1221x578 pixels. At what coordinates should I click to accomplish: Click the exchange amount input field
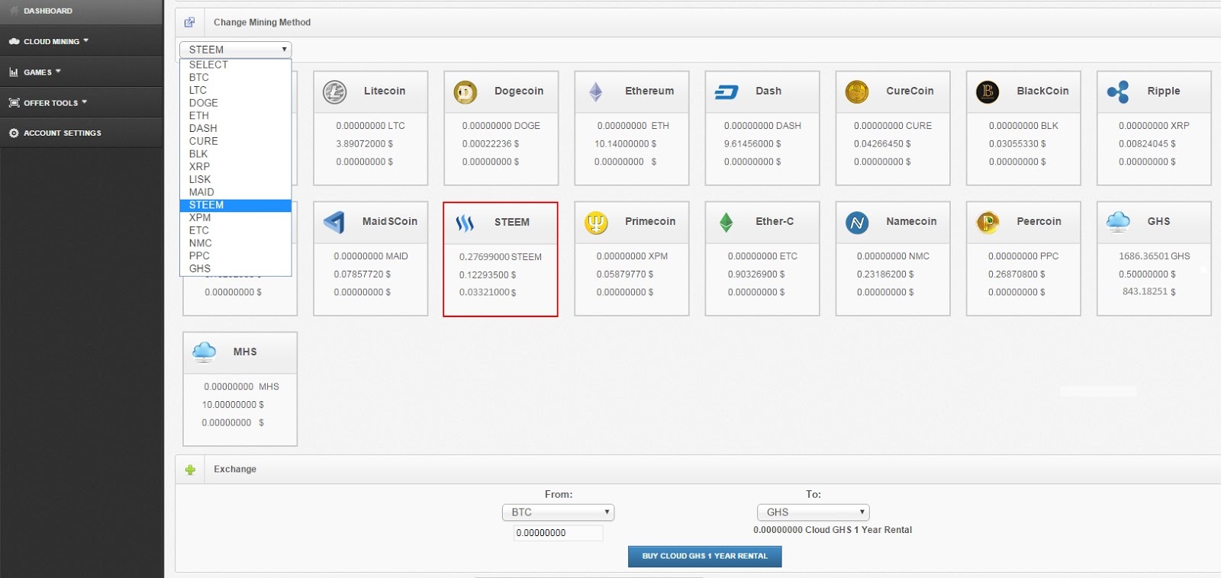[x=558, y=533]
